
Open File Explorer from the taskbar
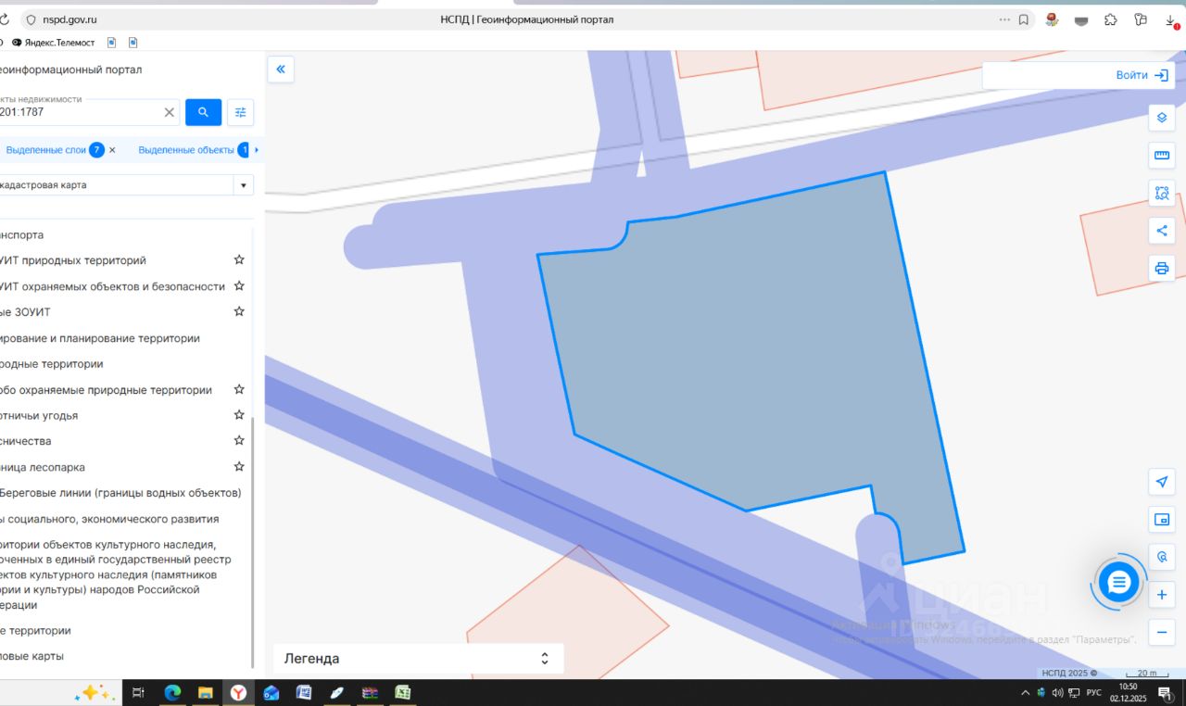pos(205,692)
